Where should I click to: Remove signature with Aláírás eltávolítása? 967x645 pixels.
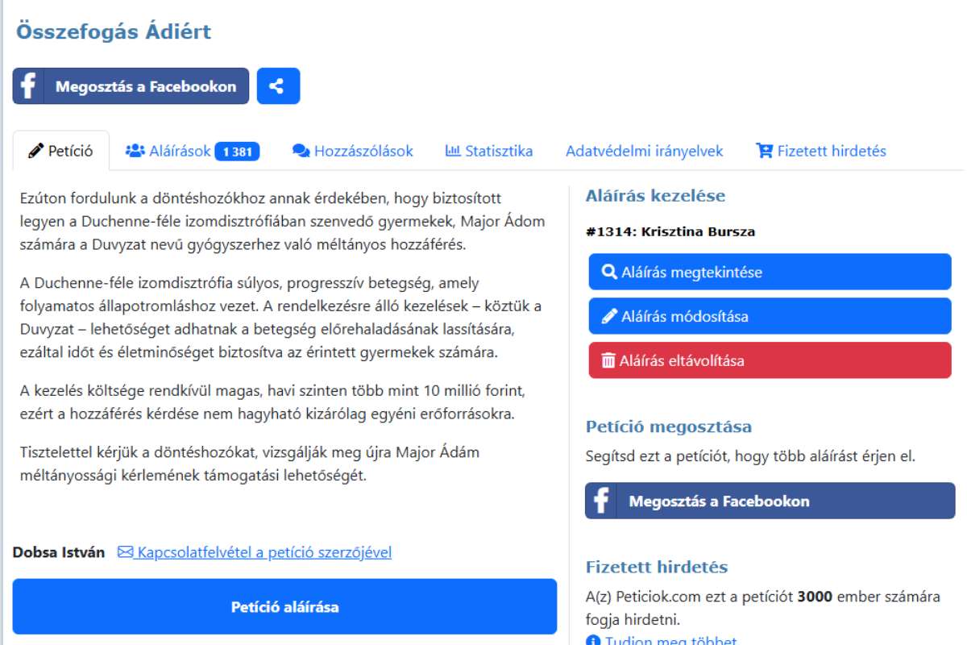(x=770, y=360)
